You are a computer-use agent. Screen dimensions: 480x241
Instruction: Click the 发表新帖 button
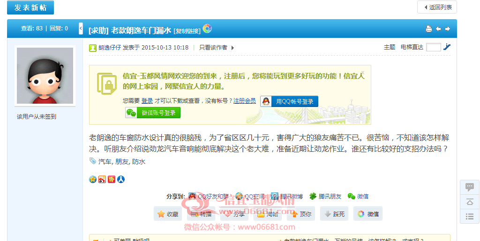pyautogui.click(x=30, y=7)
